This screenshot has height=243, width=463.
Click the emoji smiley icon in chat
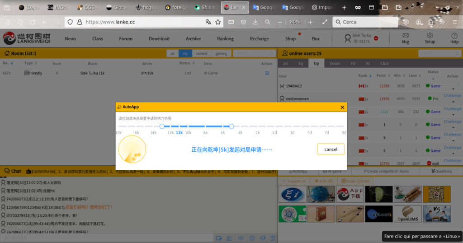pos(252,238)
